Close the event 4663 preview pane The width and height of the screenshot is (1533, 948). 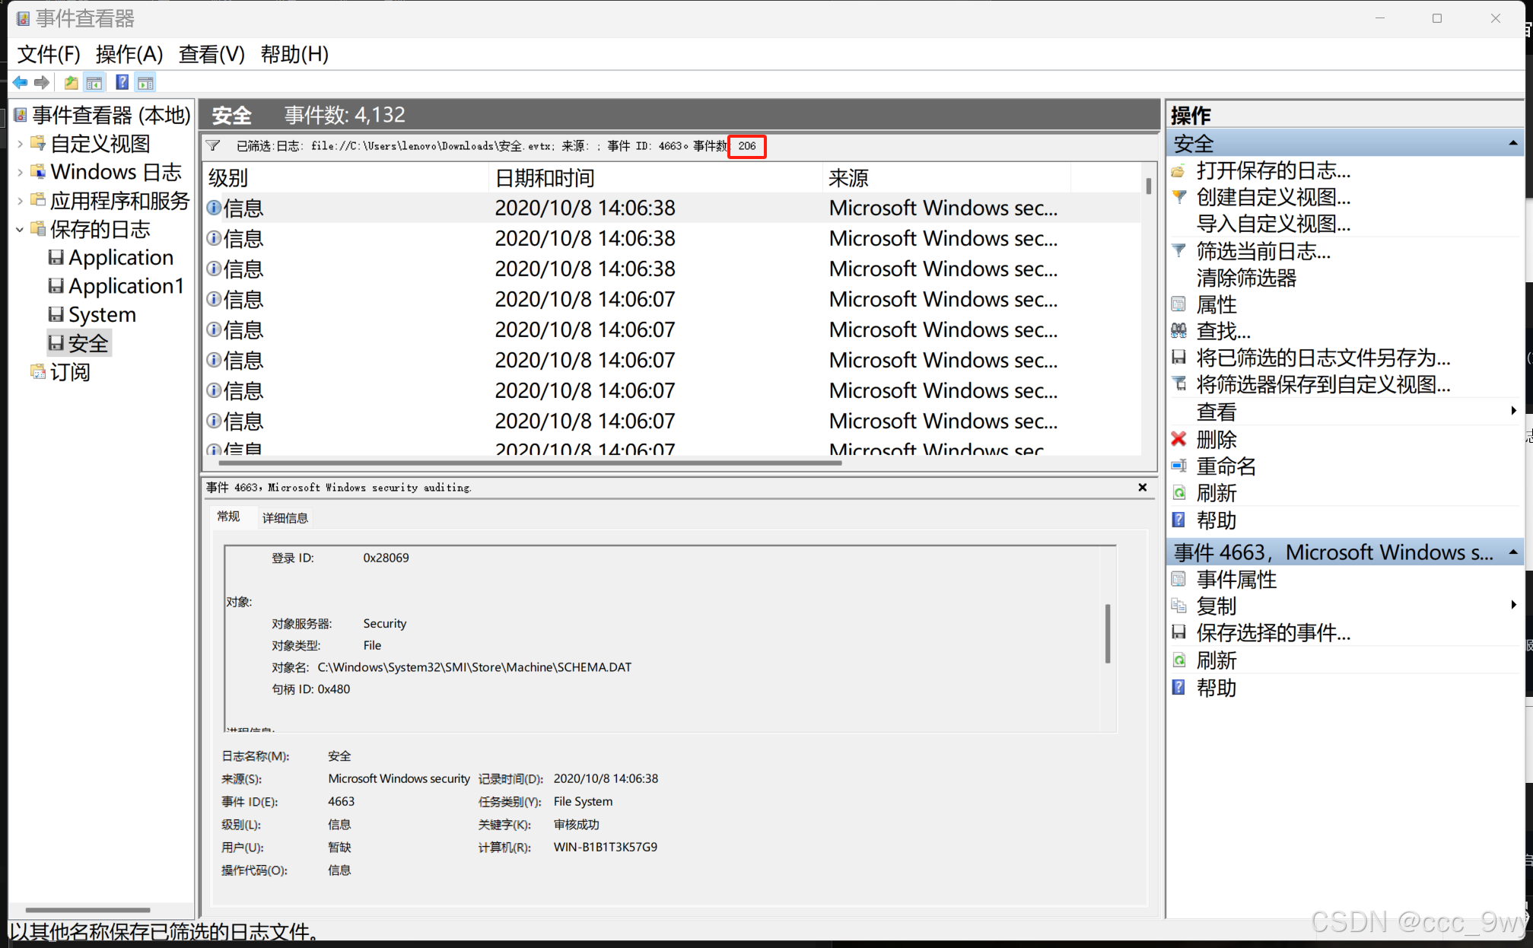pos(1142,487)
